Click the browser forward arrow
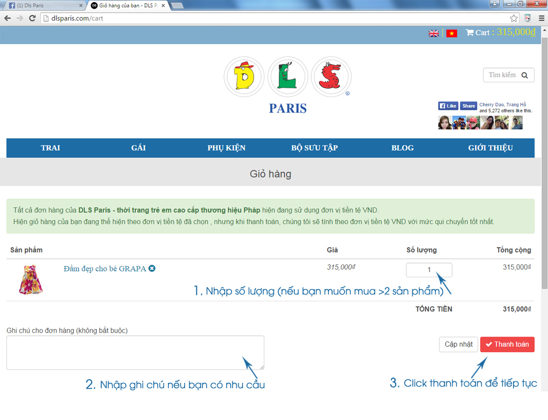The image size is (548, 420). click(x=20, y=18)
